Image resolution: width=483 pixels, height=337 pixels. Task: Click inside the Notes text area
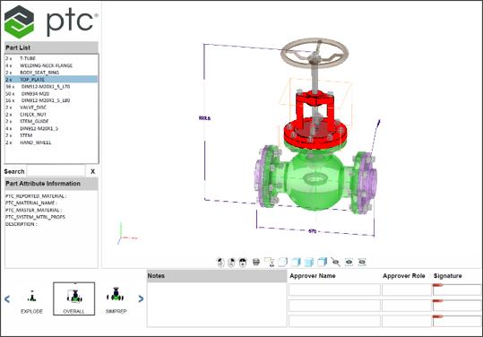coord(217,305)
